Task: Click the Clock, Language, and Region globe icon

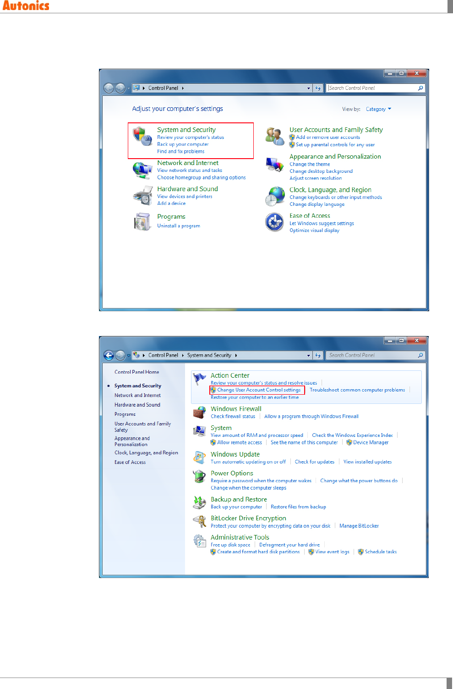Action: tap(275, 196)
